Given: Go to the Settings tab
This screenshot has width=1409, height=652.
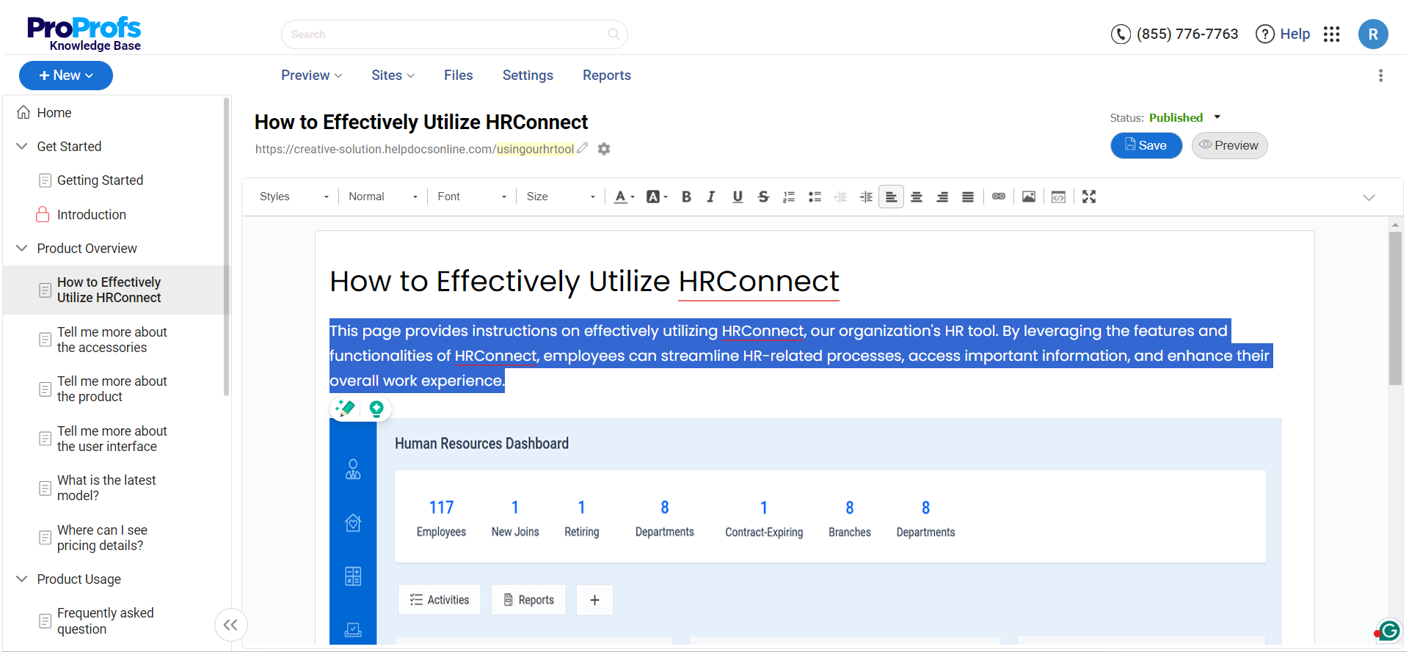Looking at the screenshot, I should pos(528,76).
